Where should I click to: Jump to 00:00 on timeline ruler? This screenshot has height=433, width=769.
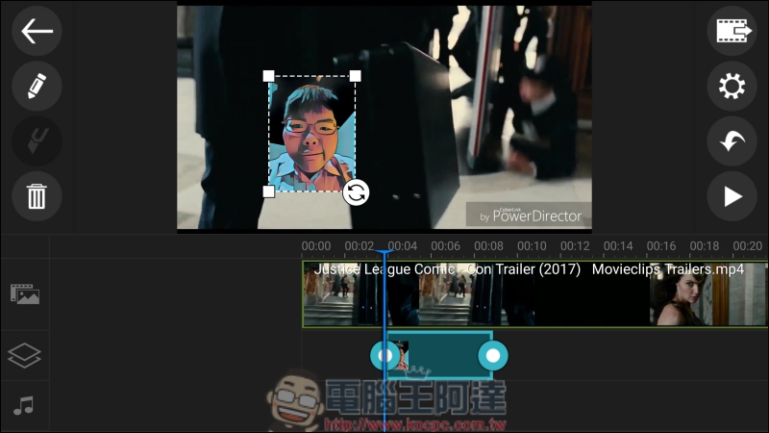[316, 246]
